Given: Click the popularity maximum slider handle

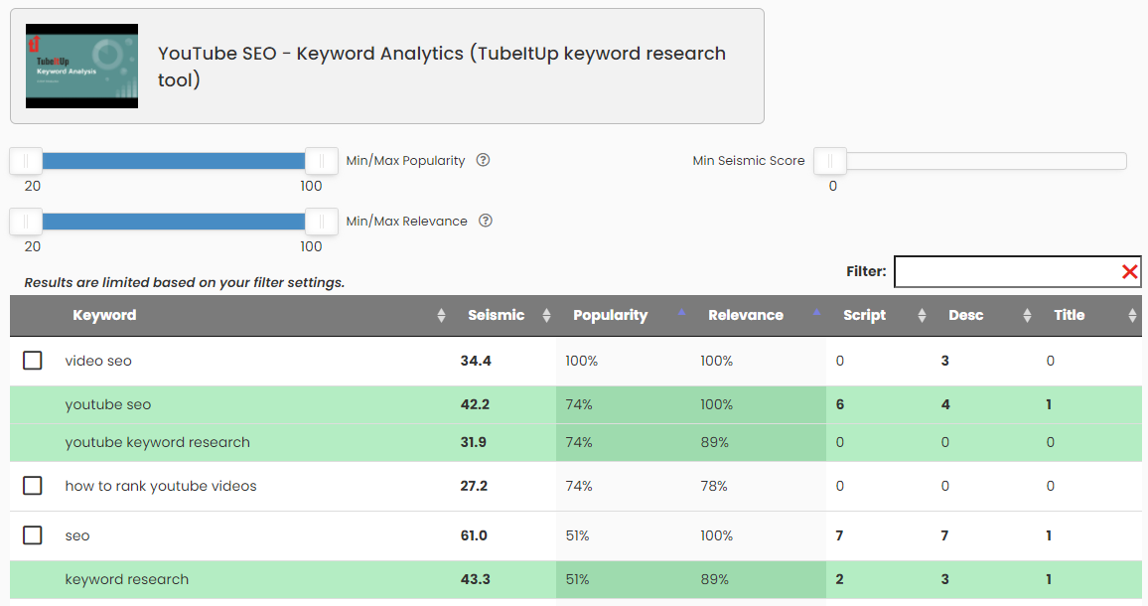Looking at the screenshot, I should (x=321, y=161).
